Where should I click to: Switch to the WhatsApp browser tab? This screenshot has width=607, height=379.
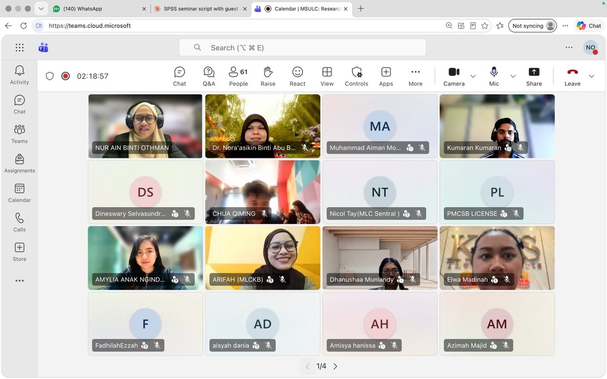point(99,9)
